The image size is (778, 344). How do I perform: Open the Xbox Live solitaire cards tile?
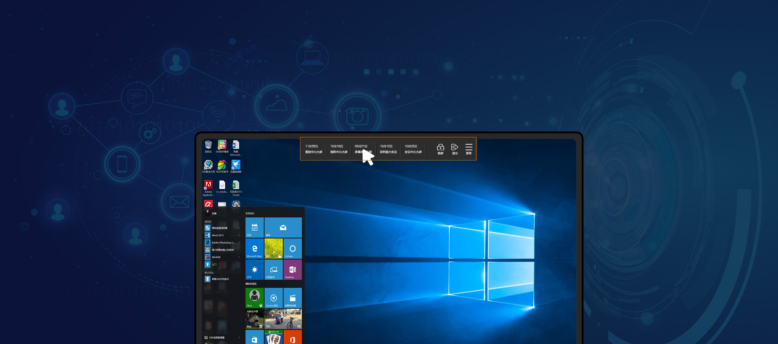tap(274, 337)
